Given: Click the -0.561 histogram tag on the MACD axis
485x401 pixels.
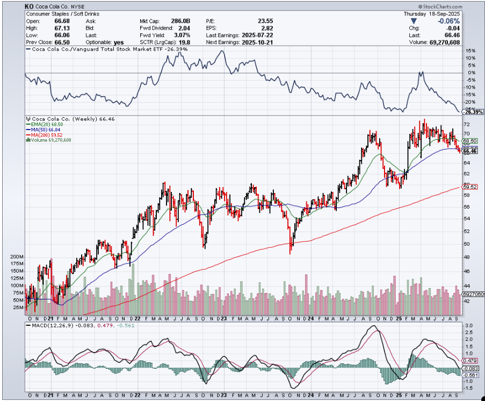Looking at the screenshot, I should 470,375.
